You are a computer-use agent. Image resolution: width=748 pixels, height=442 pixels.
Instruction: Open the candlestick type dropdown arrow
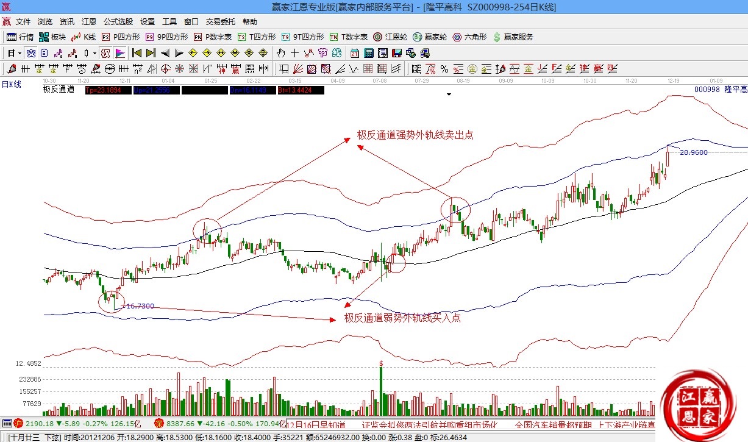94,53
